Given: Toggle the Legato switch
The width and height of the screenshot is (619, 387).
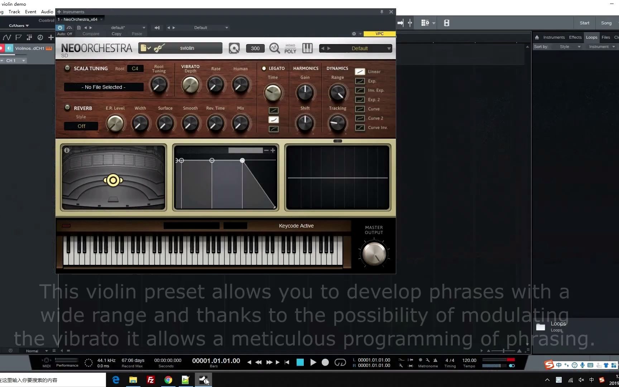Looking at the screenshot, I should click(x=264, y=68).
